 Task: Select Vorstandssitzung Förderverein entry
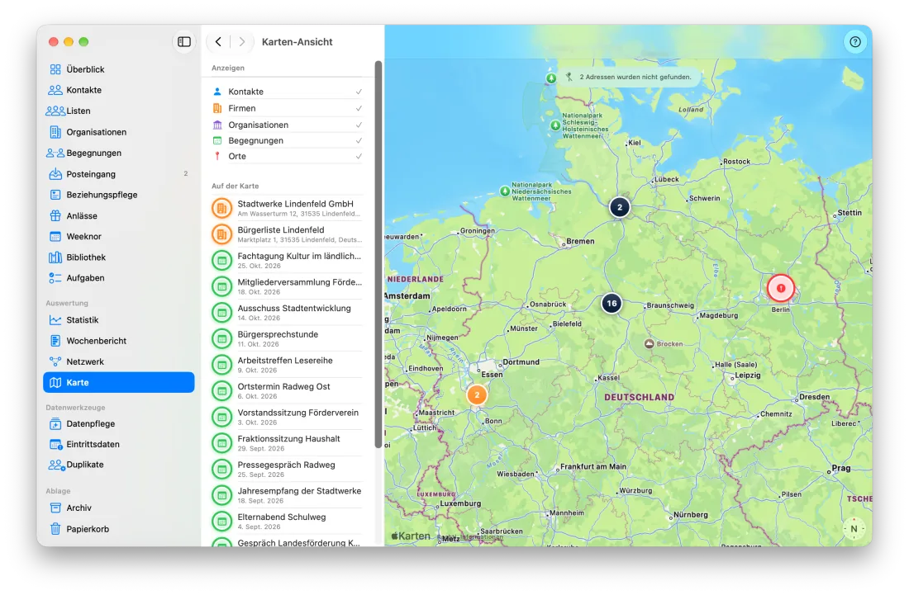[288, 417]
